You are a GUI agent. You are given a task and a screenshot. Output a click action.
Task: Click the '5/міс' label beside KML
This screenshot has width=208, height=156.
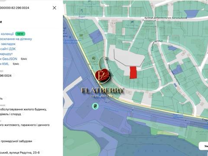(x=16, y=64)
